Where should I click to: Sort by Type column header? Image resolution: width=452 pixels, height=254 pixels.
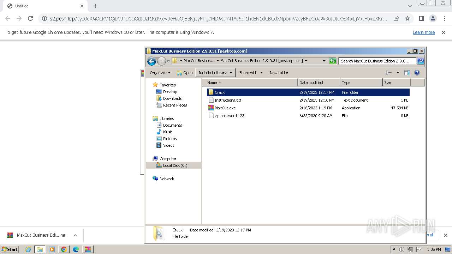click(361, 83)
